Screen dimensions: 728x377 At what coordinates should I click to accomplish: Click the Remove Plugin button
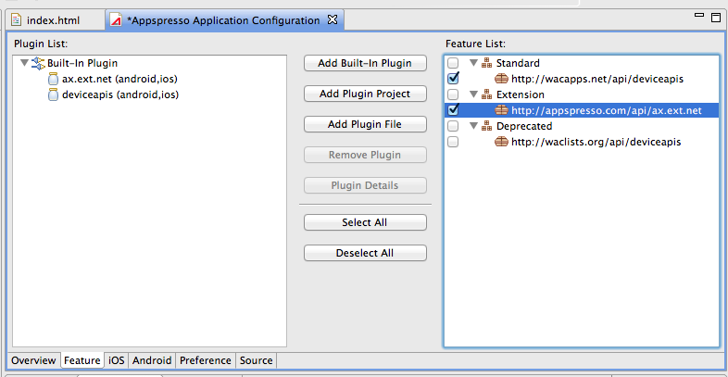point(365,155)
